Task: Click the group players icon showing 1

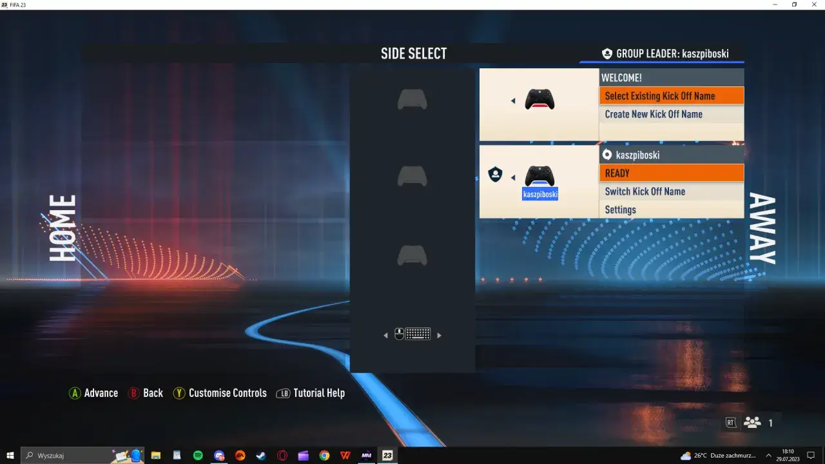Action: pyautogui.click(x=752, y=422)
